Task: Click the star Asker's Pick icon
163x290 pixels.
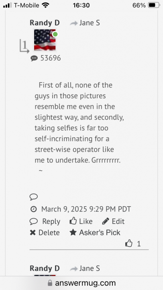Action: (73, 232)
